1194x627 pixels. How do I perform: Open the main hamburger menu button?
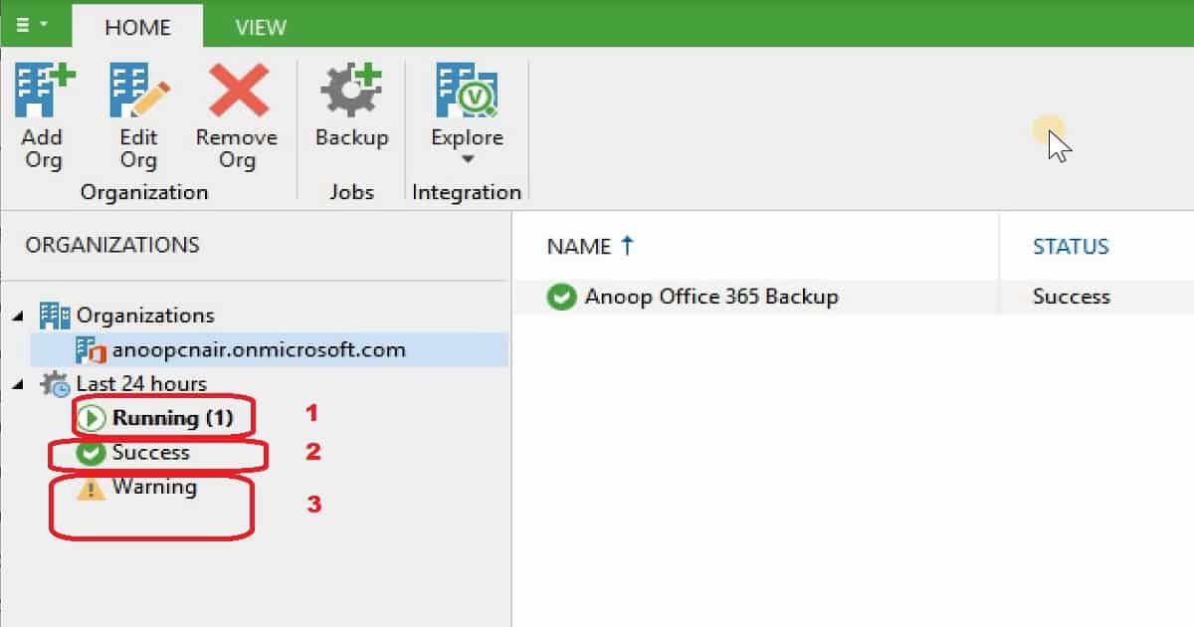coord(32,24)
